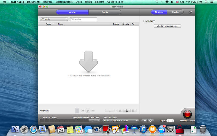Open the Toast Audio application menu
This screenshot has width=217, height=136.
(17, 2)
